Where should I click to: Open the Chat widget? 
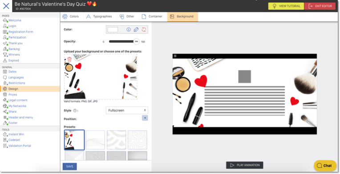click(x=325, y=166)
